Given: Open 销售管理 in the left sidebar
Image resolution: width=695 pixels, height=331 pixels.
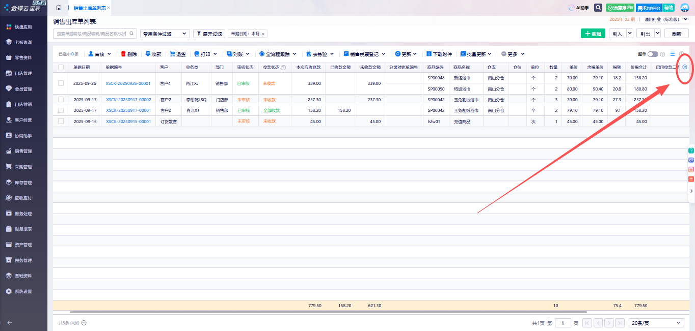Looking at the screenshot, I should pyautogui.click(x=23, y=151).
